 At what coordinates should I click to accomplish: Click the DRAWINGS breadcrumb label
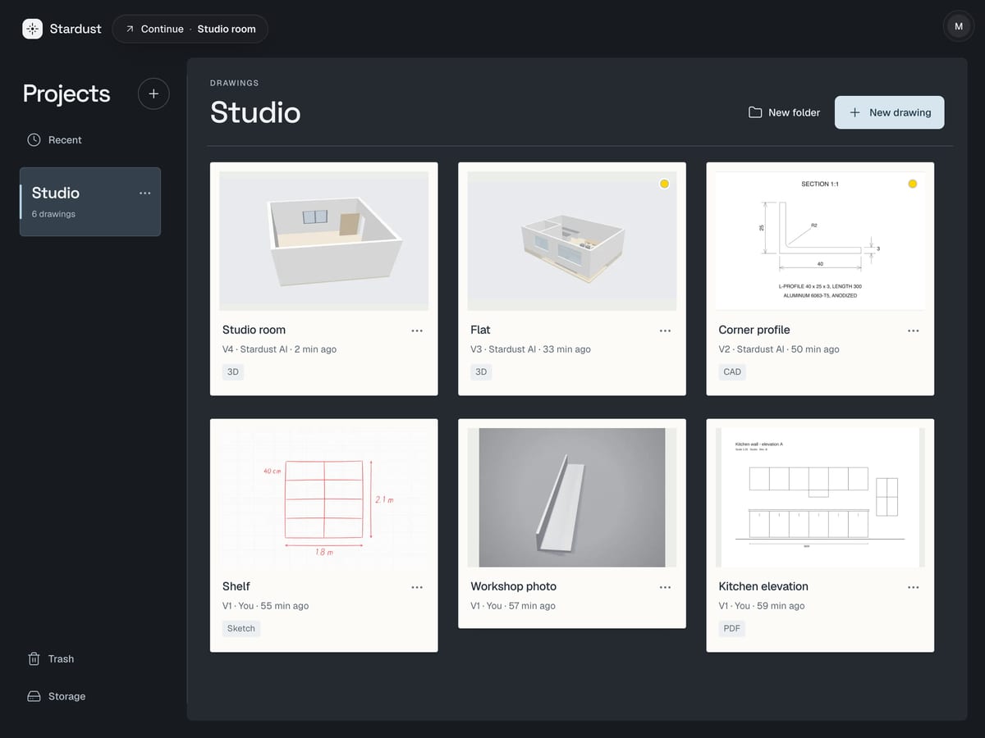pyautogui.click(x=234, y=83)
